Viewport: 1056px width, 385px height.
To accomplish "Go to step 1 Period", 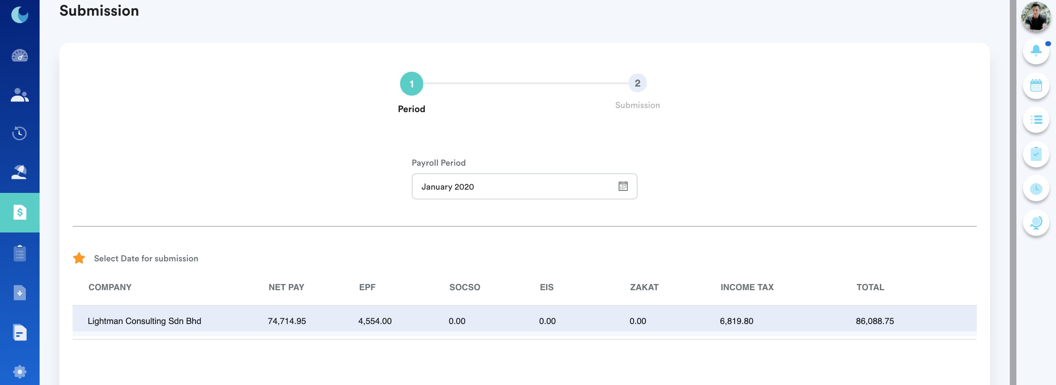I will pyautogui.click(x=411, y=84).
